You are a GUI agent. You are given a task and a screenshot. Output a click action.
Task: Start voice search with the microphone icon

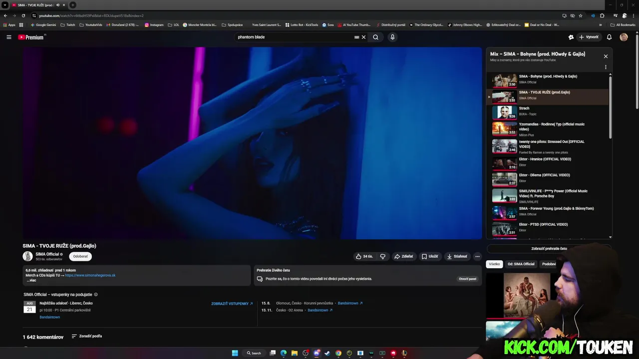392,37
